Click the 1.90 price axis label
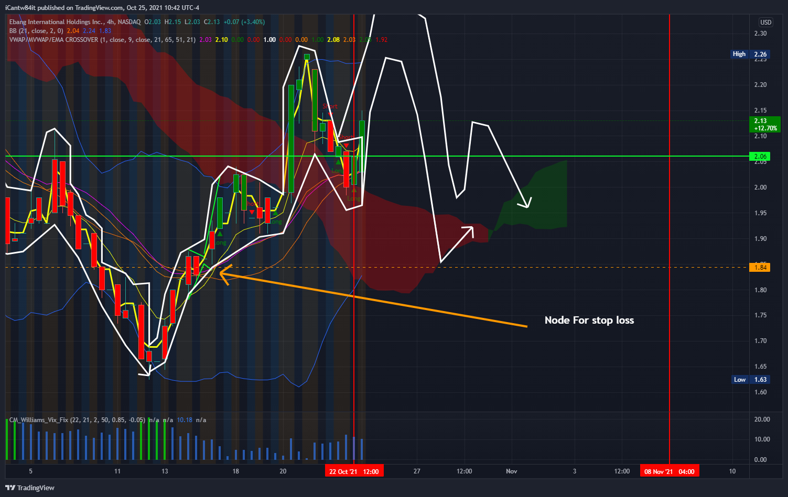Viewport: 788px width, 497px height. (x=760, y=239)
